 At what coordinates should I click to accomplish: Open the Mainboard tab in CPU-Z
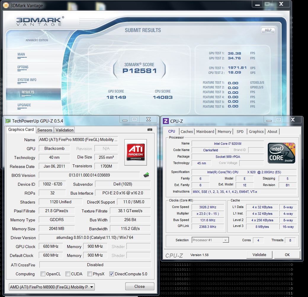[205, 131]
